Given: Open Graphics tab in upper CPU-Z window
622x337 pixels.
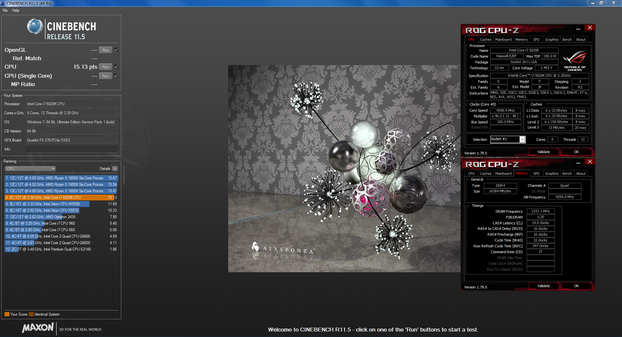Looking at the screenshot, I should (x=552, y=39).
